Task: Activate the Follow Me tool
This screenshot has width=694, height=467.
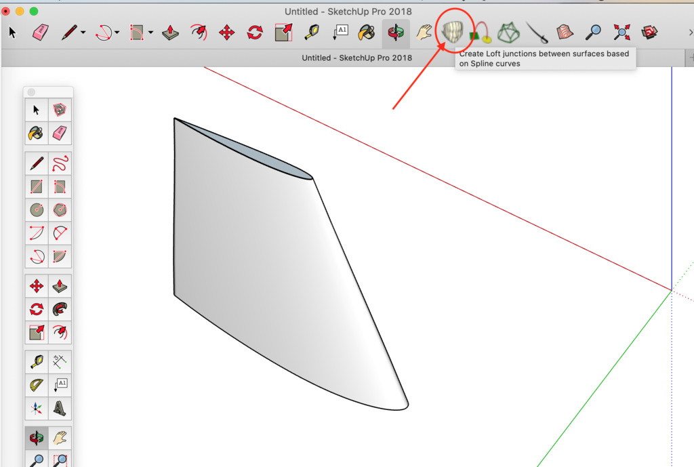Action: 60,310
